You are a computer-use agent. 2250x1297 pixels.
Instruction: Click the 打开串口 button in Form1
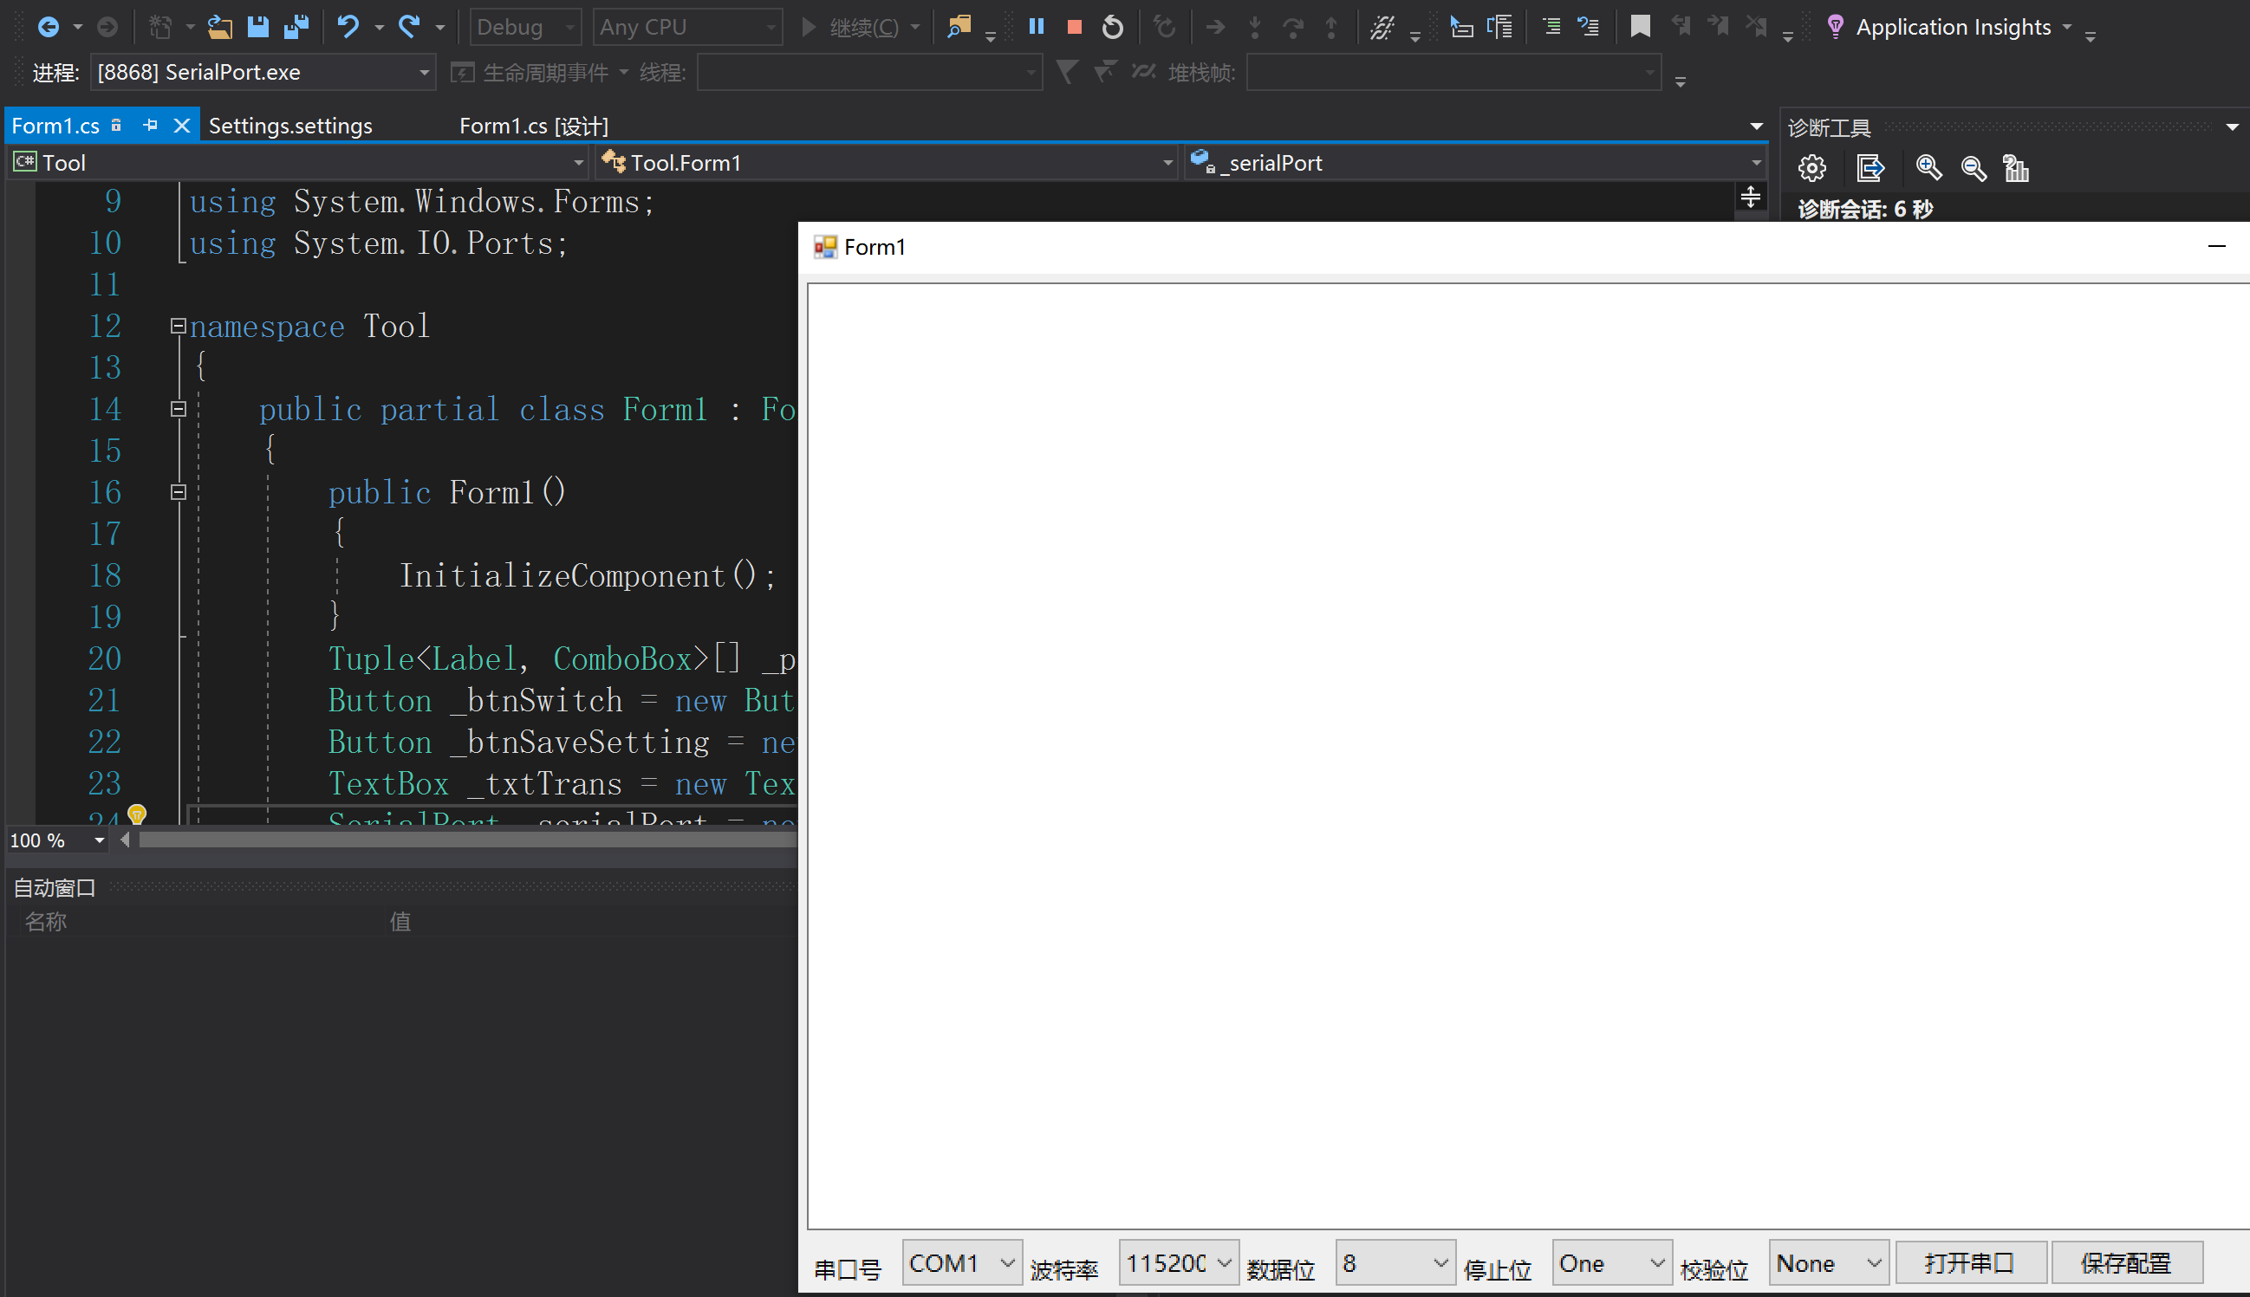(x=1971, y=1262)
